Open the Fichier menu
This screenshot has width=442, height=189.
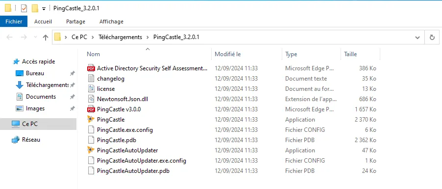tap(14, 21)
